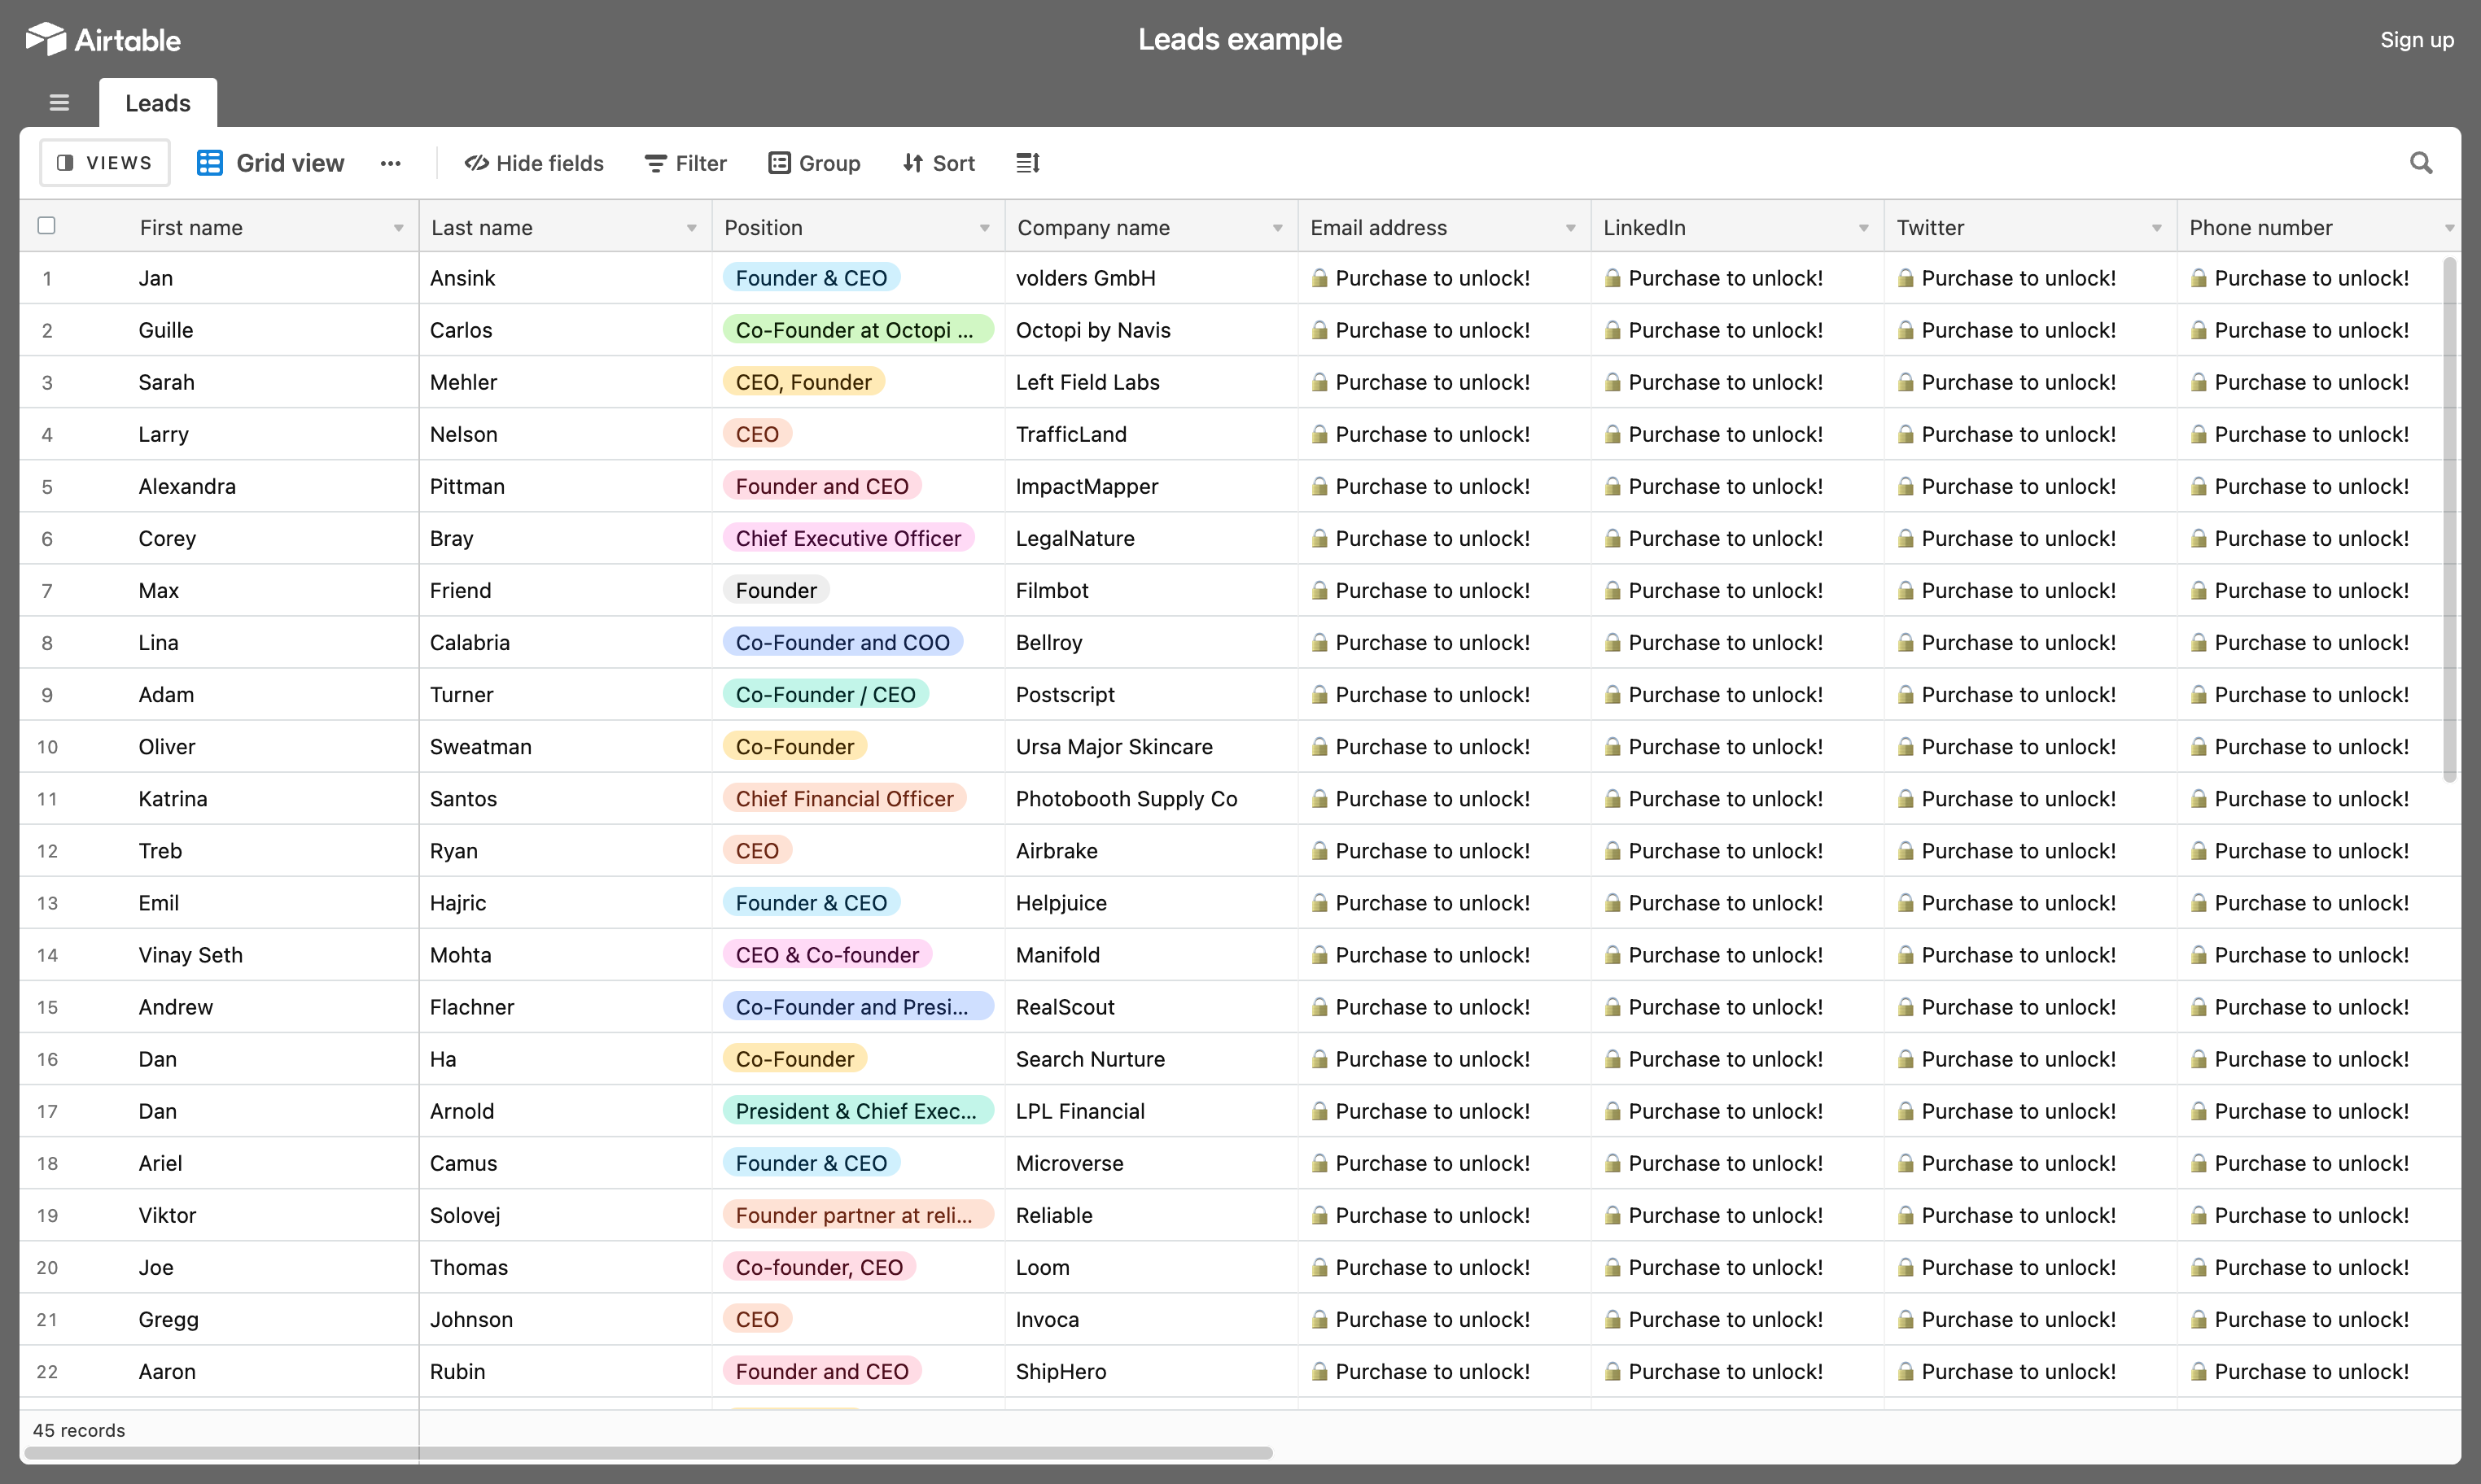Expand the Email address column dropdown

1571,228
